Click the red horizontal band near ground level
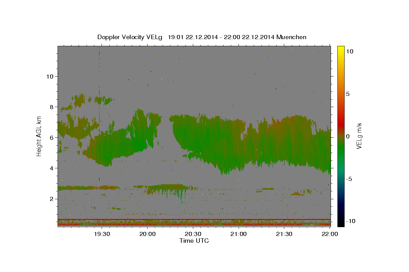Screen dimensions: 409x272 [x=194, y=219]
